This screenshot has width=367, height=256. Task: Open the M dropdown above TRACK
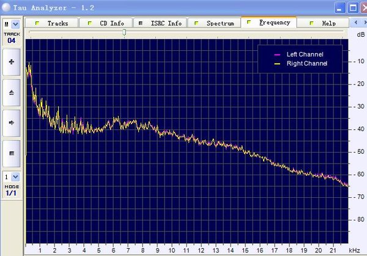point(15,24)
